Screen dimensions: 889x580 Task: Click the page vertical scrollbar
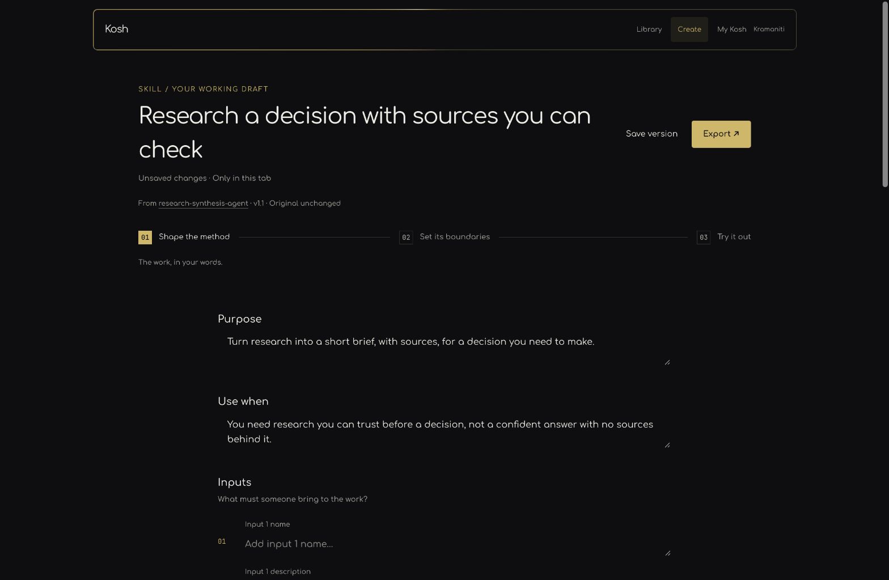tap(885, 94)
